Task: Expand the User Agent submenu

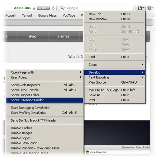Action: (45, 77)
